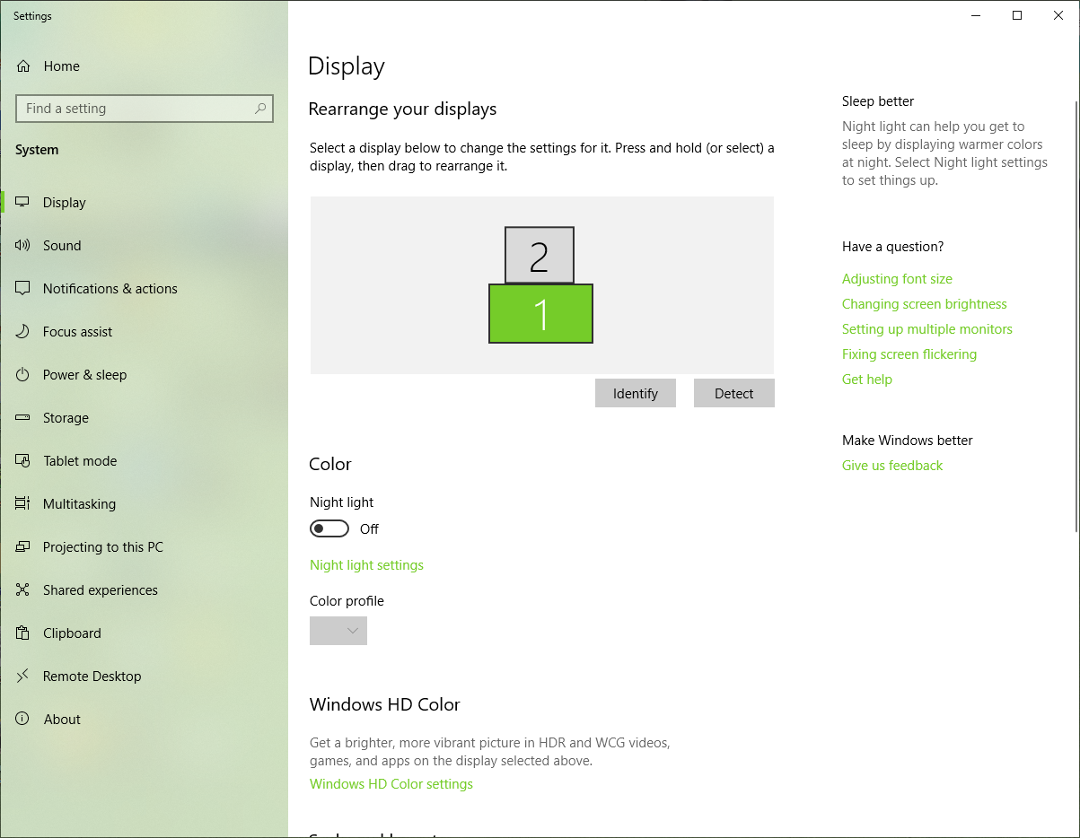Show the About page

click(144, 720)
